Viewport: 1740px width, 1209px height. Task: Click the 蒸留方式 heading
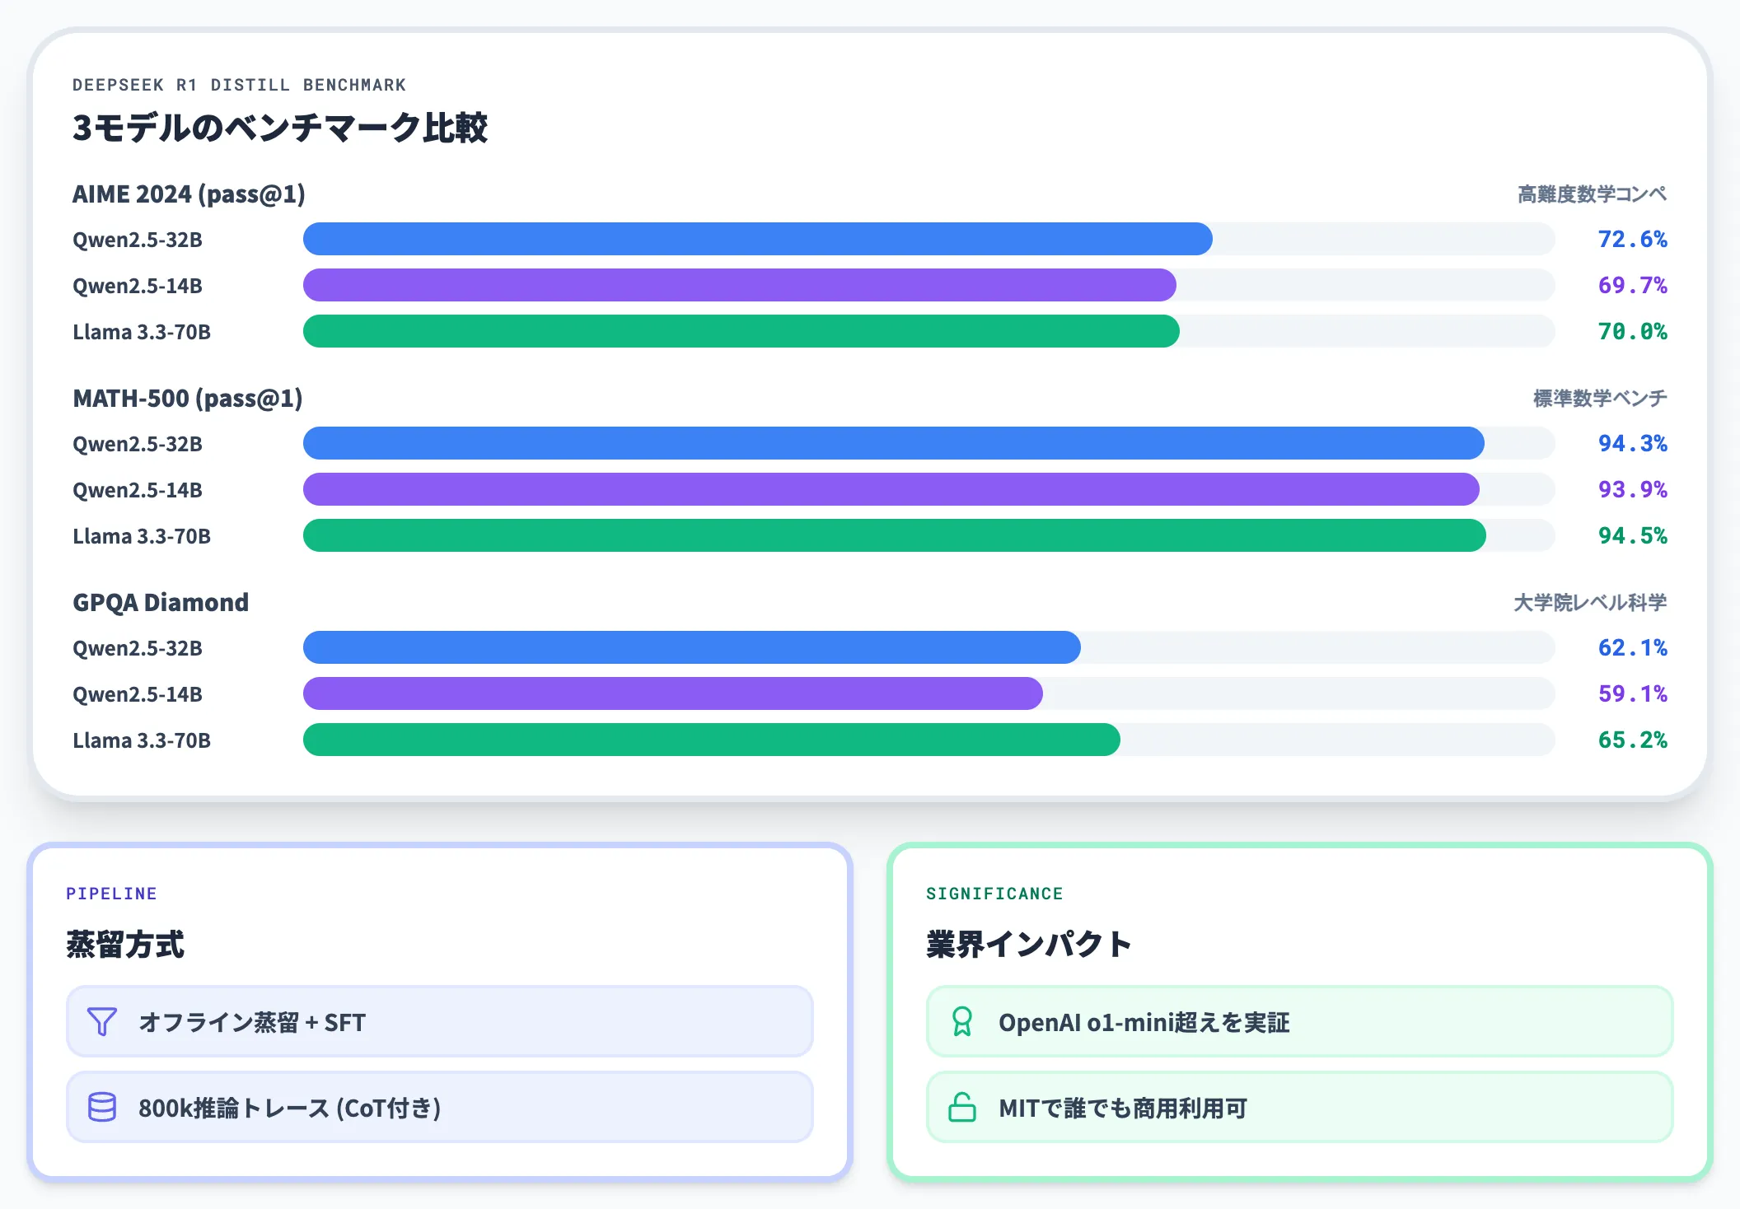[x=125, y=945]
